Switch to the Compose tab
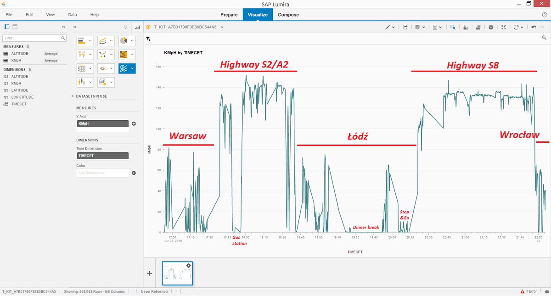This screenshot has width=551, height=296. (x=288, y=15)
